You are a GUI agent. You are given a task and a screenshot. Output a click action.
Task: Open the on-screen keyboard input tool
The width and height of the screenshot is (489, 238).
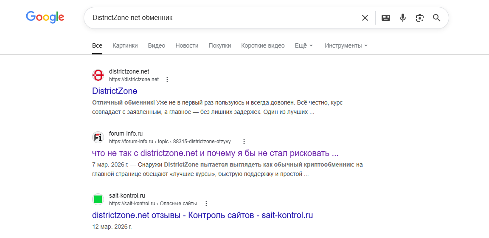click(x=386, y=18)
